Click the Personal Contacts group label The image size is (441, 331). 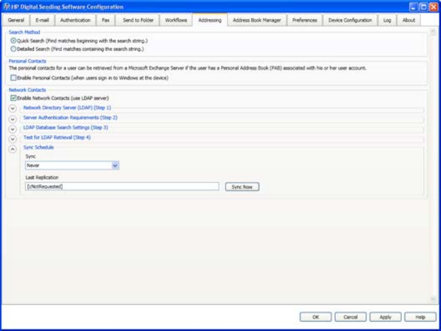point(27,61)
